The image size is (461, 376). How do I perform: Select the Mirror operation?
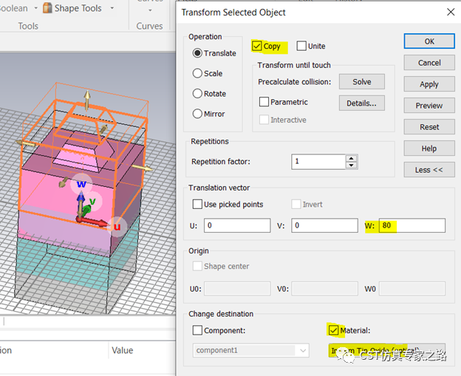pos(197,114)
